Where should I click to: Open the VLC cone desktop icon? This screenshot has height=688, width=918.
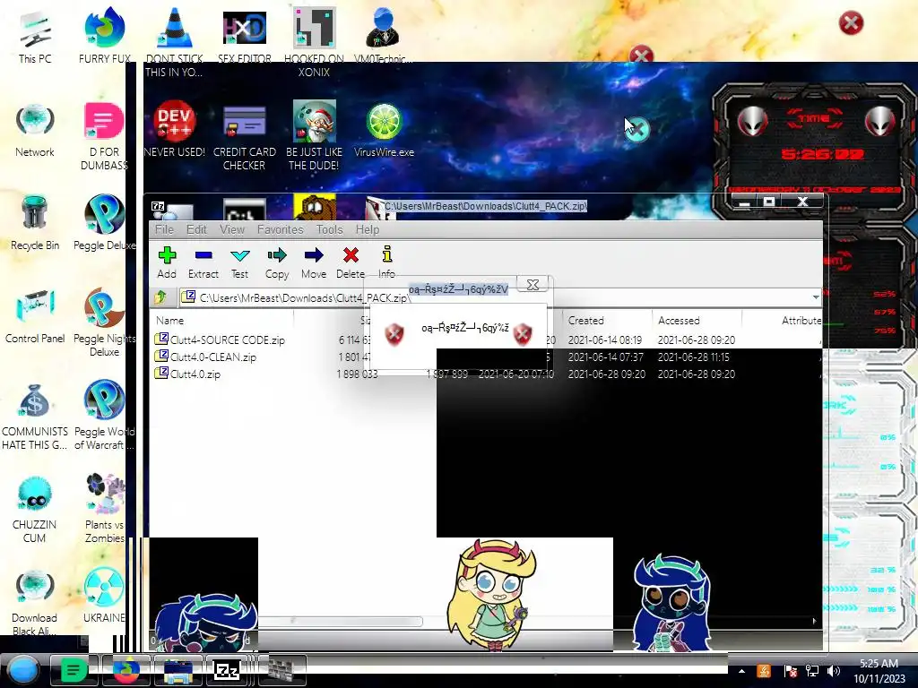point(175,41)
